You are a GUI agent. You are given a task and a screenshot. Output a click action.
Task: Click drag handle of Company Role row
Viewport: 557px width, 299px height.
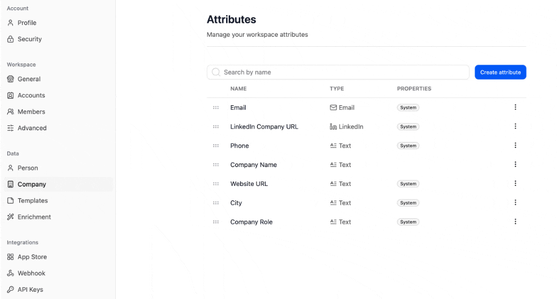tap(216, 222)
